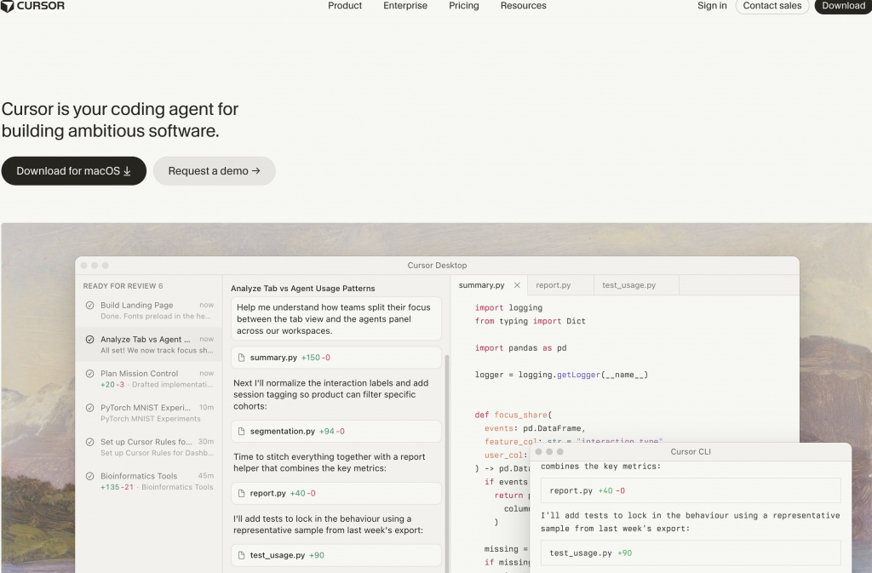
Task: Click the Sign in link
Action: click(712, 6)
